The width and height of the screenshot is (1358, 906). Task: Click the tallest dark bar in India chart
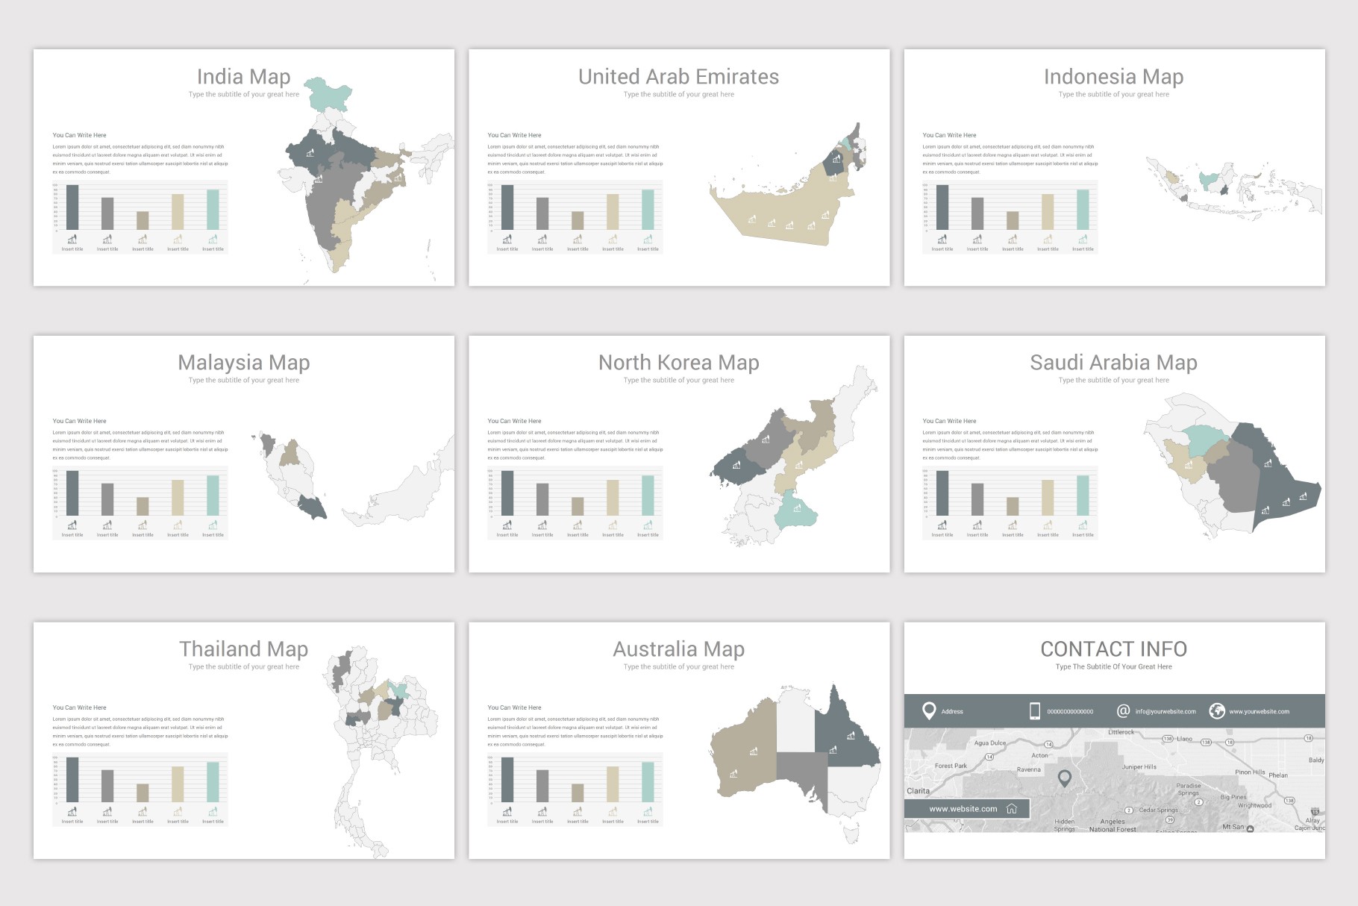72,207
